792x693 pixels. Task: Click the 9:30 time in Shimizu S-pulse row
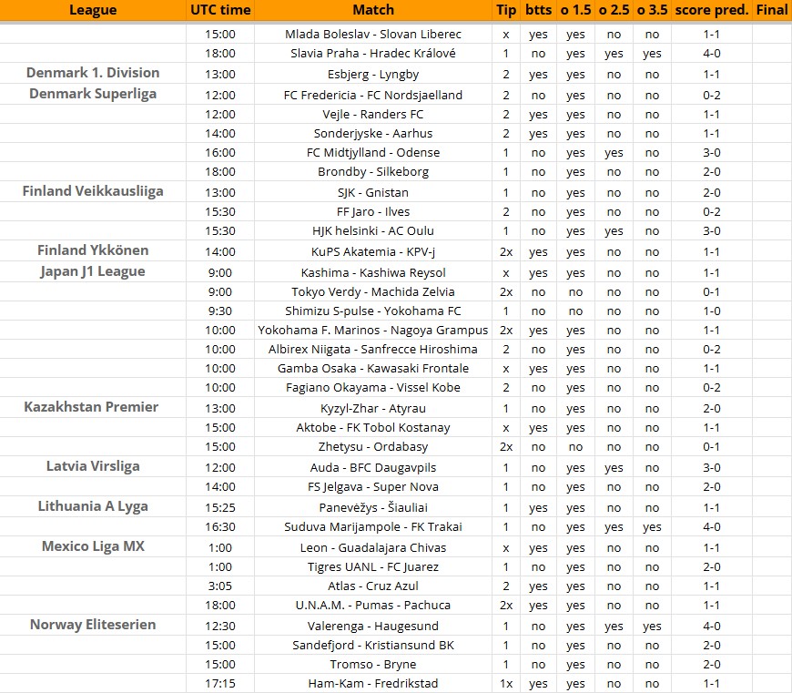(x=220, y=311)
